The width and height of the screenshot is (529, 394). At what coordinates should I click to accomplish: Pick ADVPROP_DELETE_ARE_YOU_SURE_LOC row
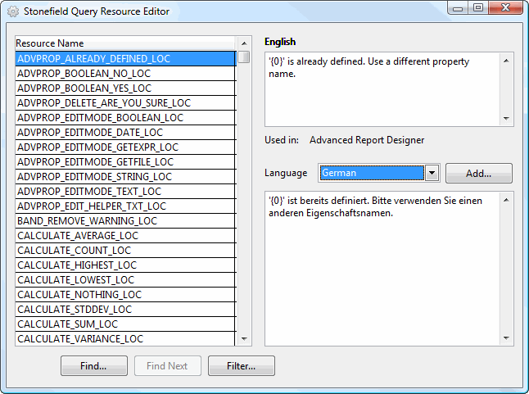click(104, 103)
